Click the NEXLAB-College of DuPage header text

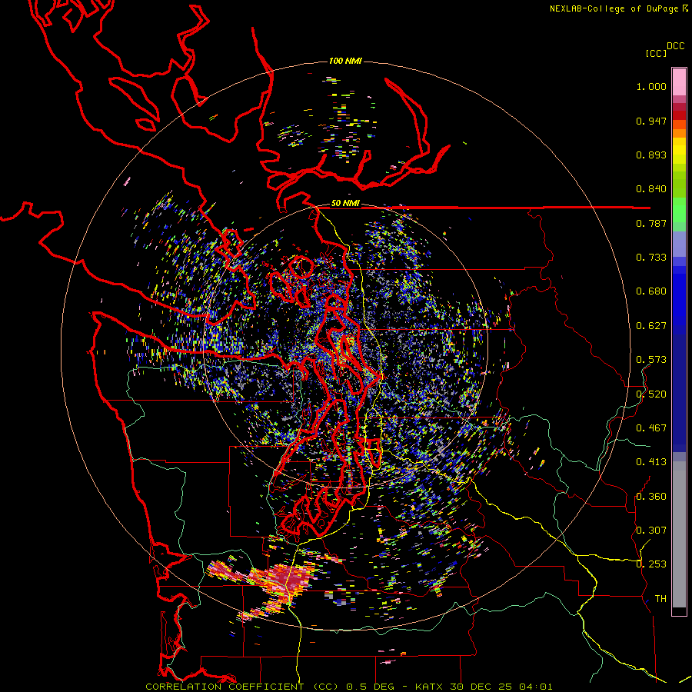[614, 8]
